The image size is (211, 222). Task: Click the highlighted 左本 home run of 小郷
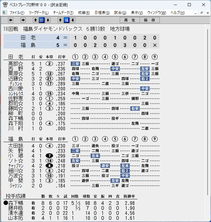95,156
